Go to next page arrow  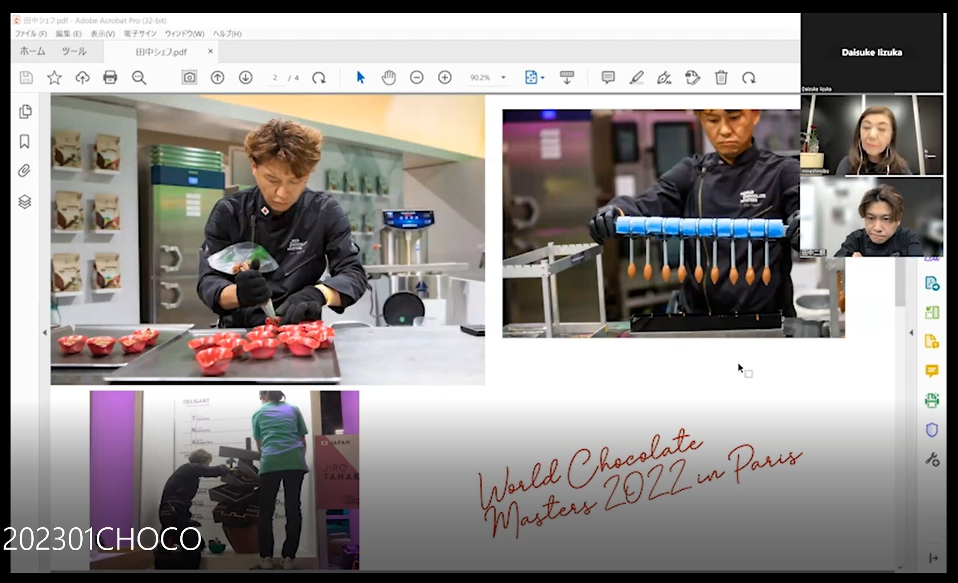pyautogui.click(x=246, y=78)
